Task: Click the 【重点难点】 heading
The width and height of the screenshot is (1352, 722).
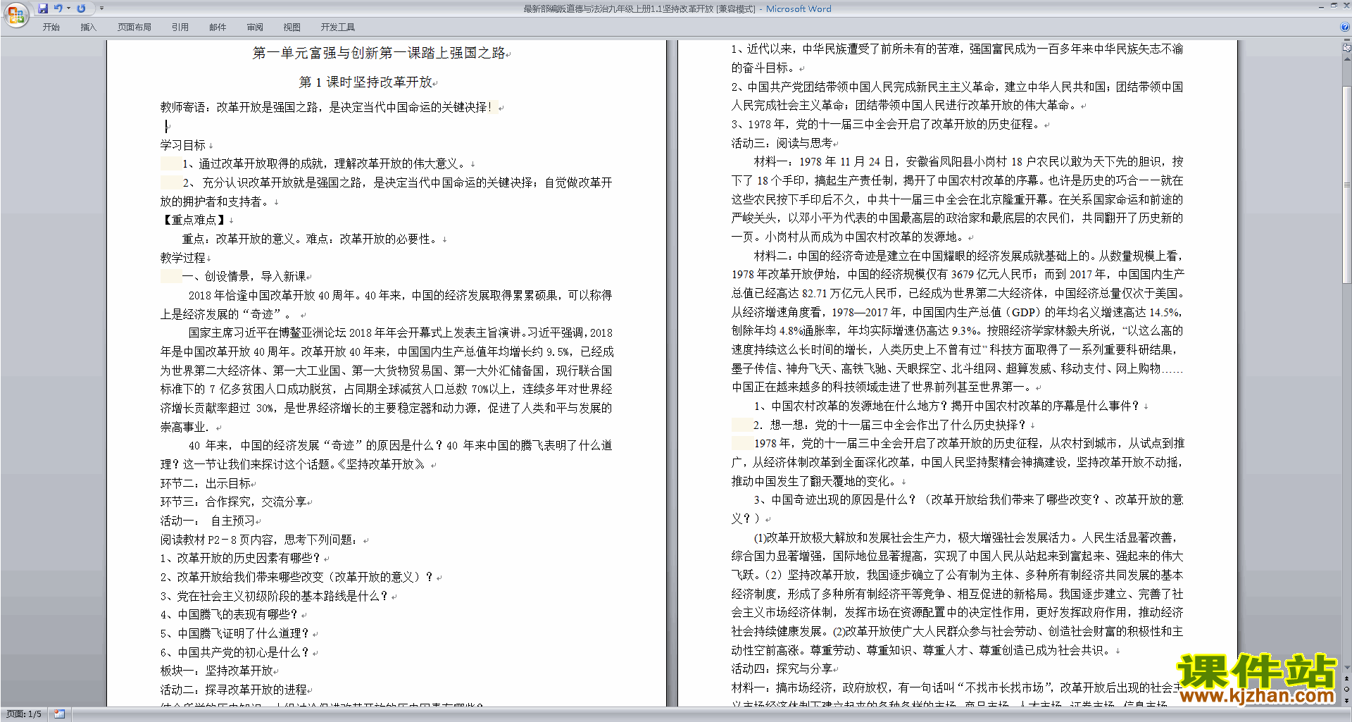Action: (193, 220)
